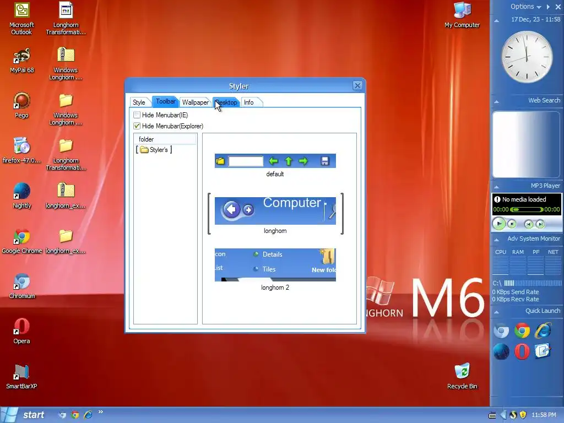Collapse the Adv System Monitor panel

497,240
